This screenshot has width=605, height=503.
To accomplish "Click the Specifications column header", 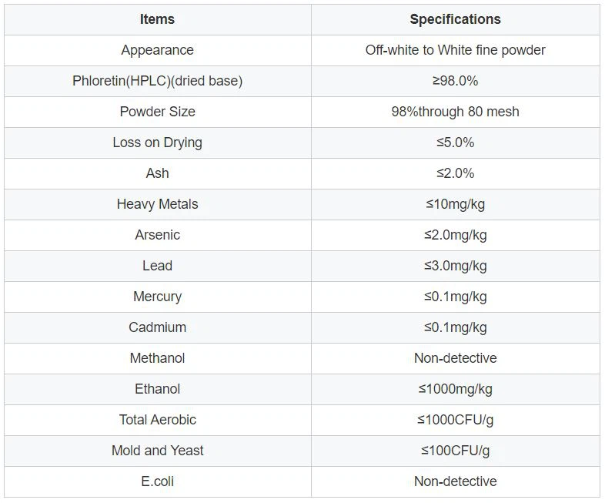I will tap(455, 19).
